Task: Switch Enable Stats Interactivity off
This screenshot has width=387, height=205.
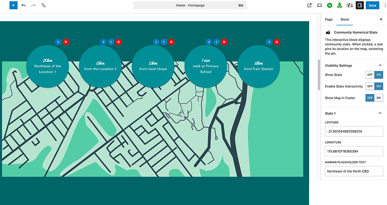Action: tap(370, 86)
